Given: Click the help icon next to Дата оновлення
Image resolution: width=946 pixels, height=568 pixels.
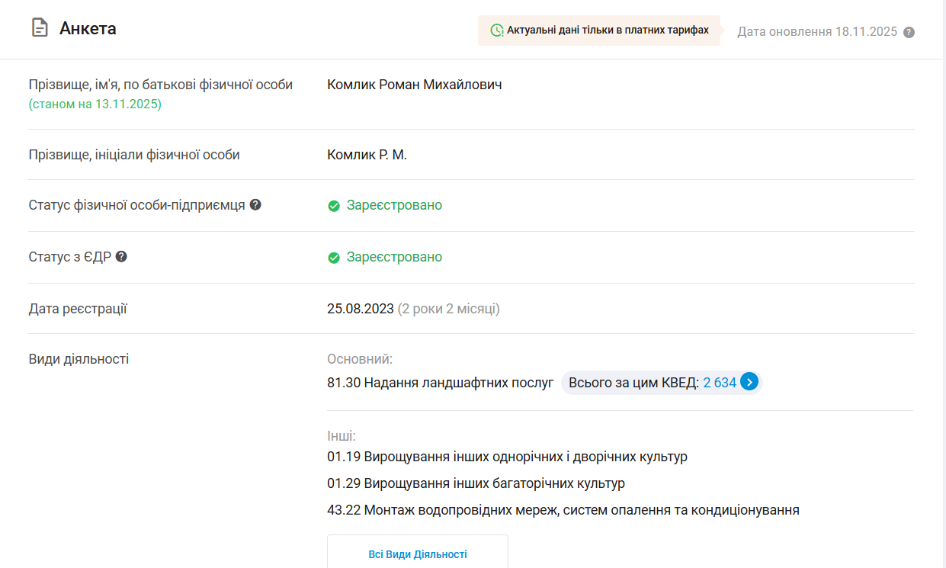Looking at the screenshot, I should point(909,32).
